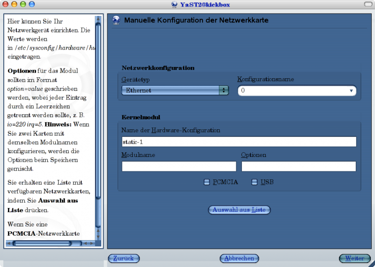Click the YaST globe icon in title bar

(176, 4)
